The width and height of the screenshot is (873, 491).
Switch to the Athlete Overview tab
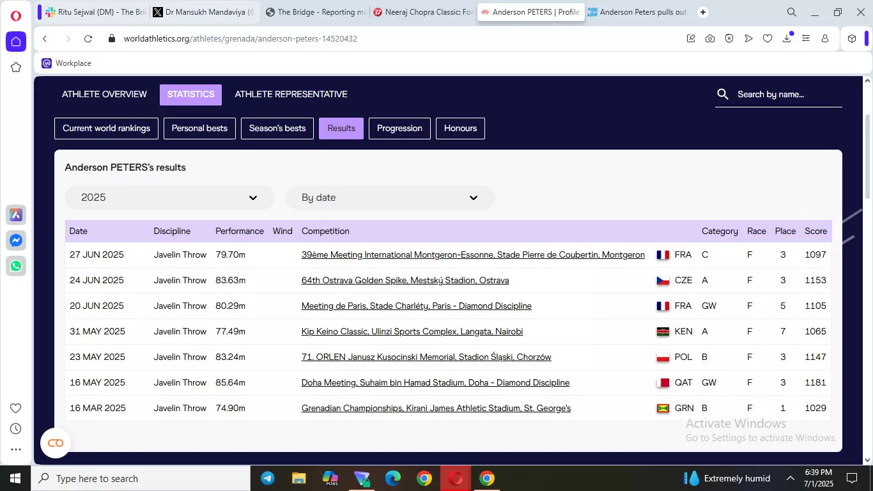[104, 94]
